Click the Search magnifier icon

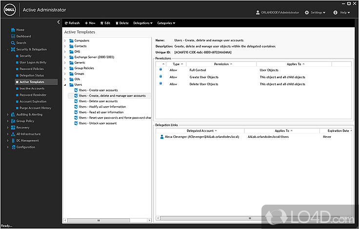click(x=12, y=43)
